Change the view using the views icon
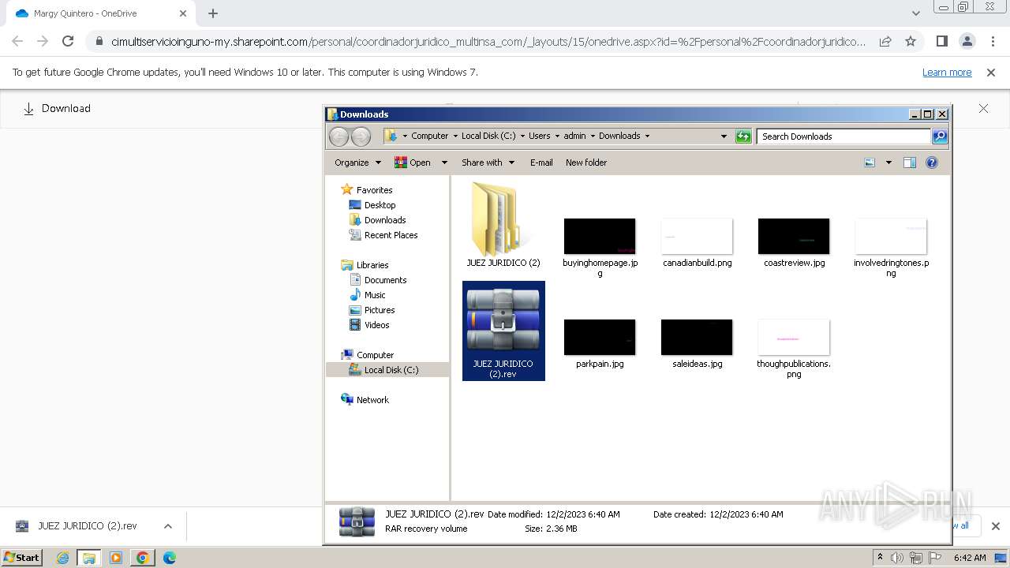The image size is (1010, 568). click(x=870, y=163)
